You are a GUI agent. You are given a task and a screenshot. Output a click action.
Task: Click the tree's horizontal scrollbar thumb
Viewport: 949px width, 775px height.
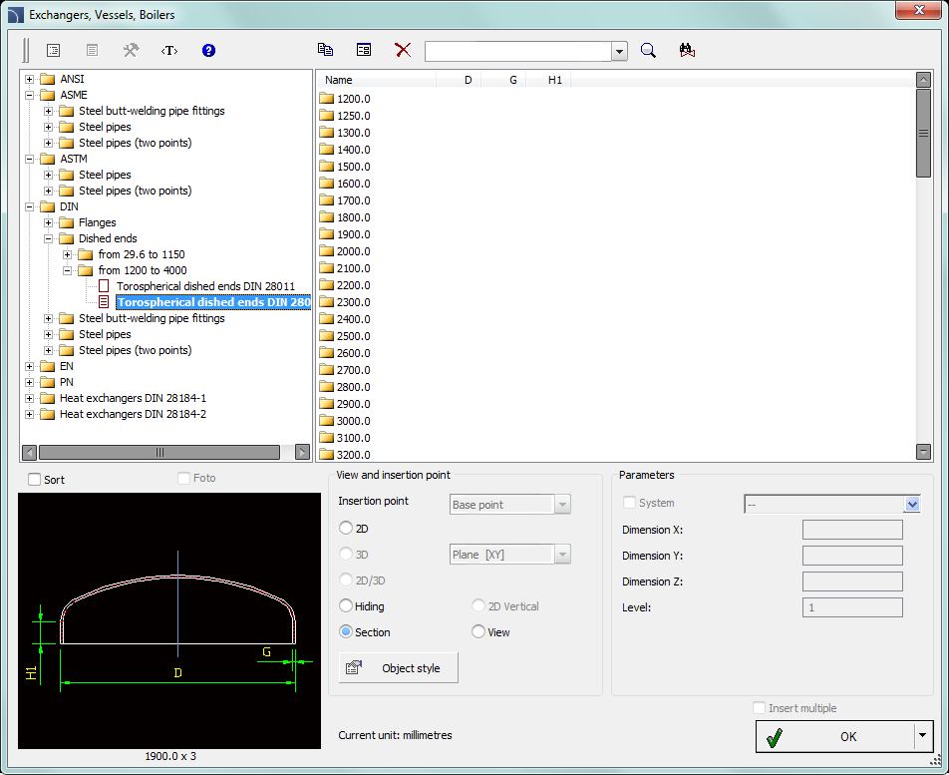(x=159, y=452)
